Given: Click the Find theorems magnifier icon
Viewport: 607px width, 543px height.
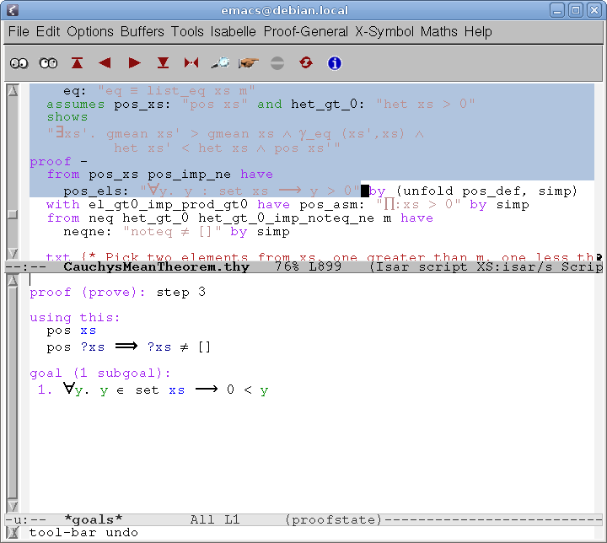Looking at the screenshot, I should coord(220,63).
